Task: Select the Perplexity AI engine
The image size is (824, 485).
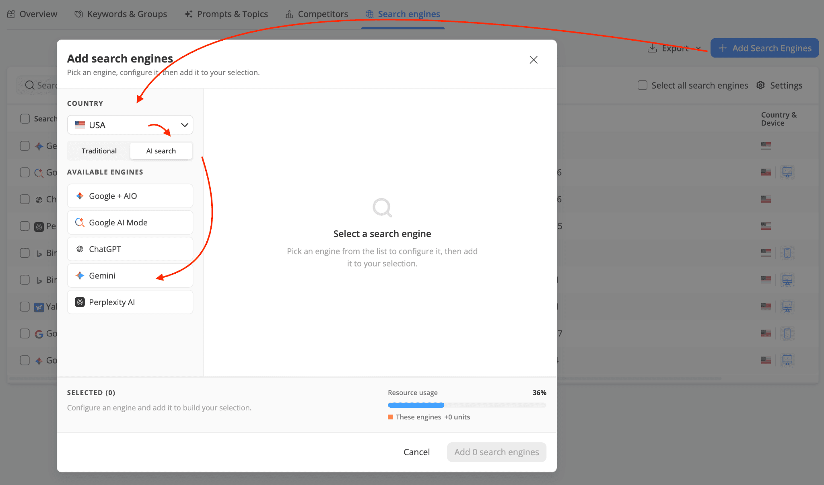Action: 130,302
